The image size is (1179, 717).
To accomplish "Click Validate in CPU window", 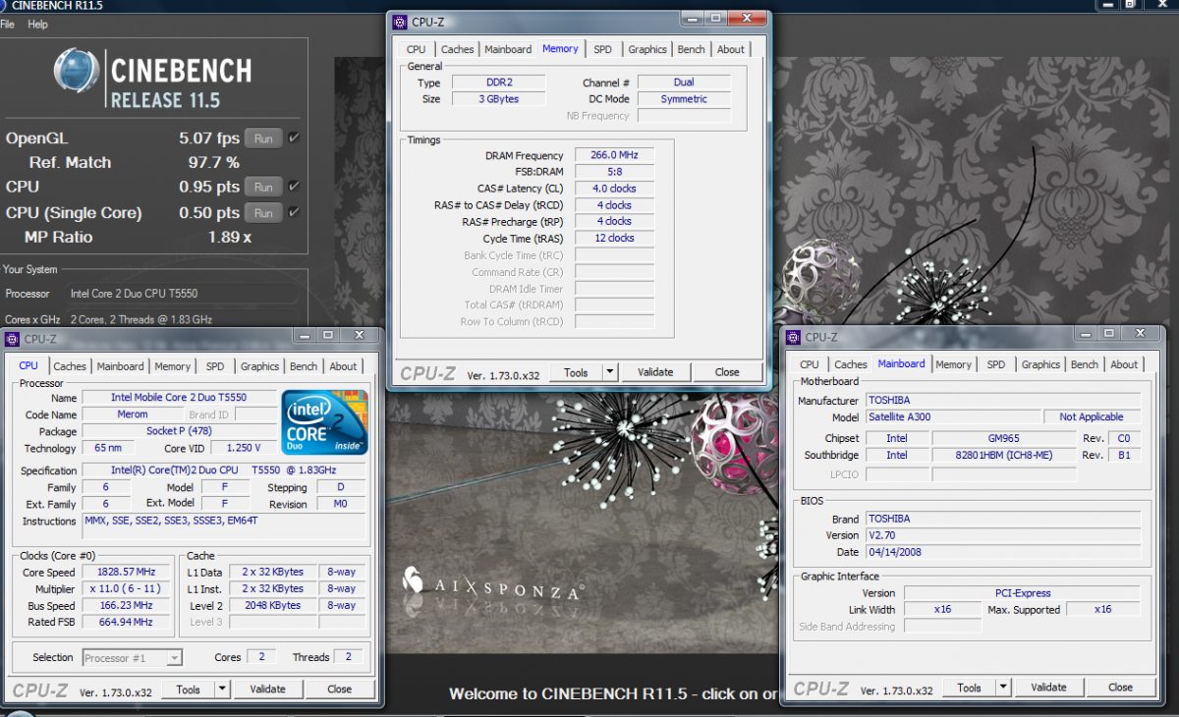I will pyautogui.click(x=267, y=689).
